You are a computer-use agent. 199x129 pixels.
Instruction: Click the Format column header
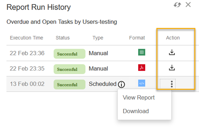pyautogui.click(x=137, y=38)
